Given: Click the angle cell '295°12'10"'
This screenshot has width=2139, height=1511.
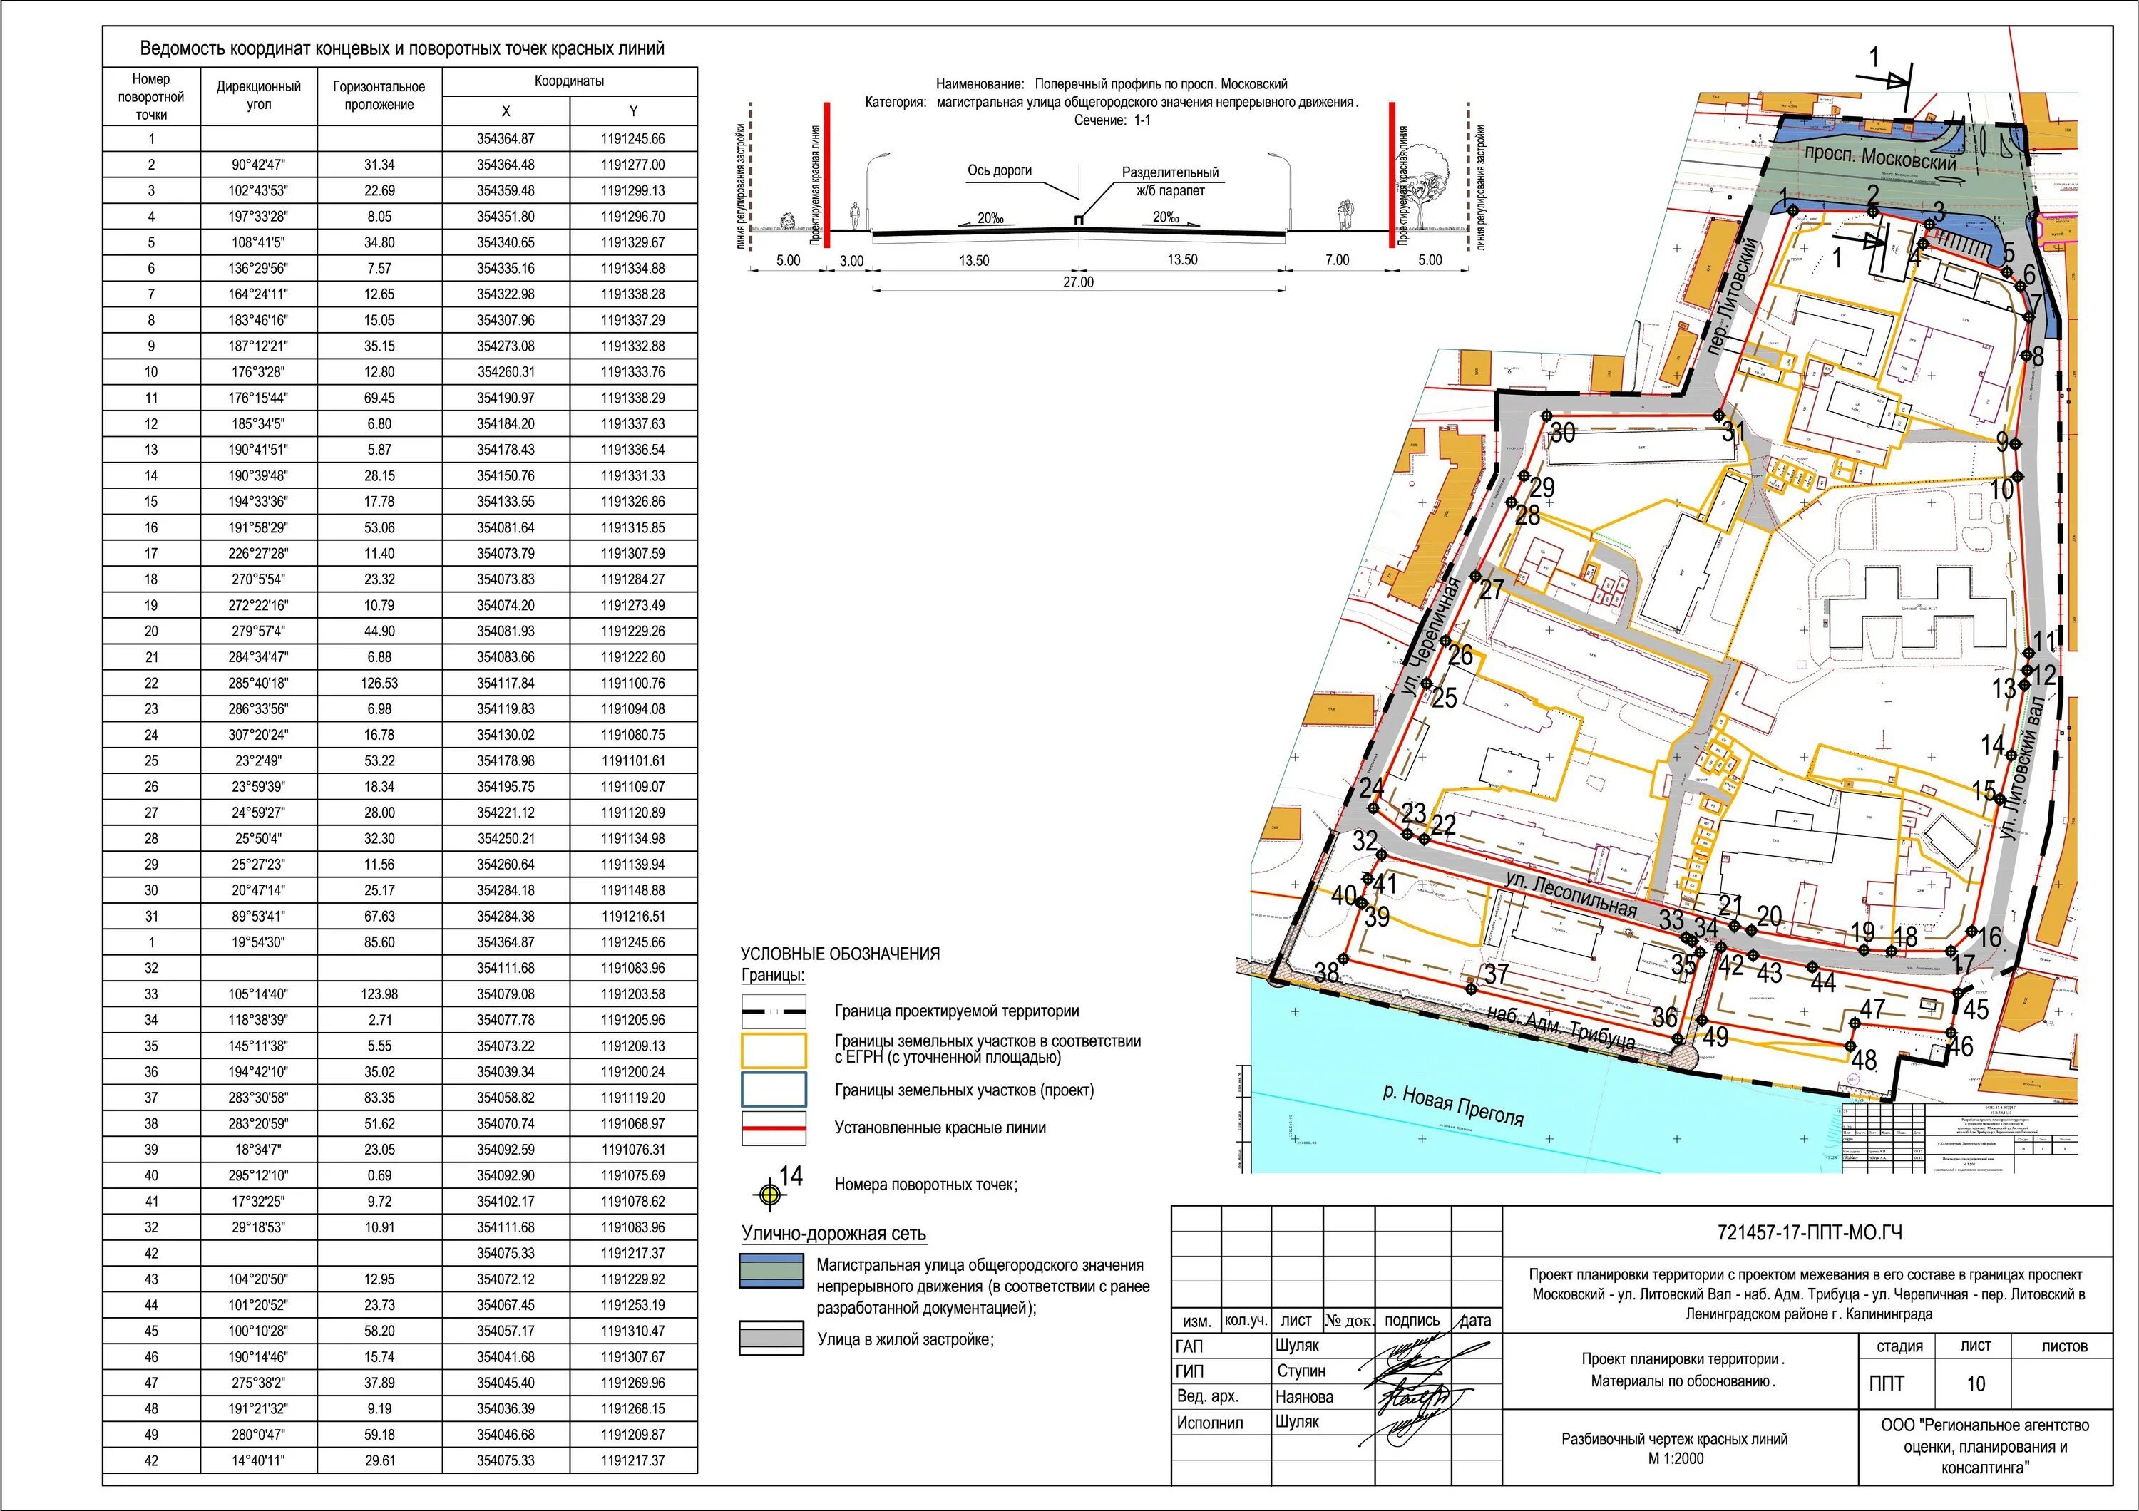Looking at the screenshot, I should click(259, 1175).
